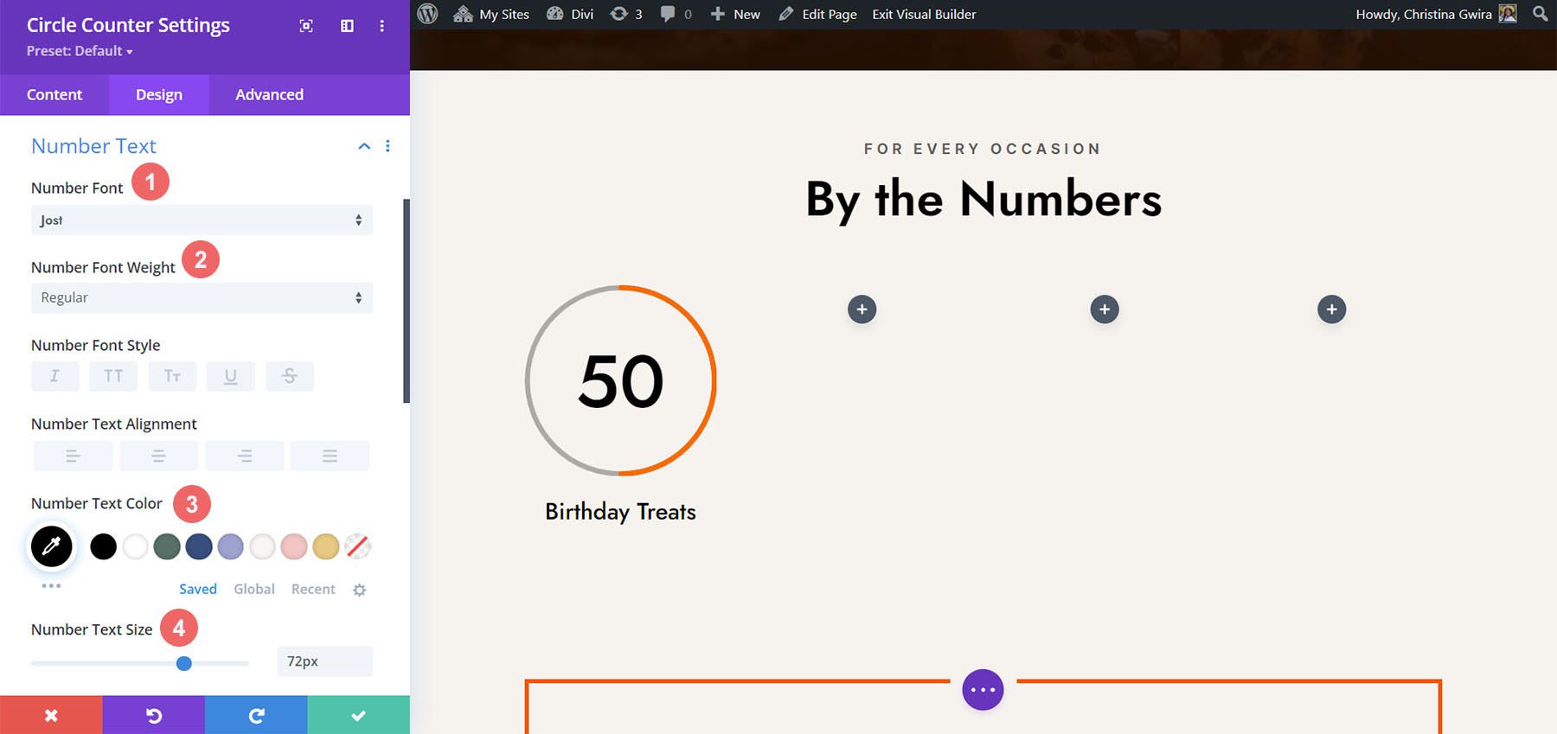Justify the number text alignment
Viewport: 1557px width, 734px height.
click(x=330, y=456)
